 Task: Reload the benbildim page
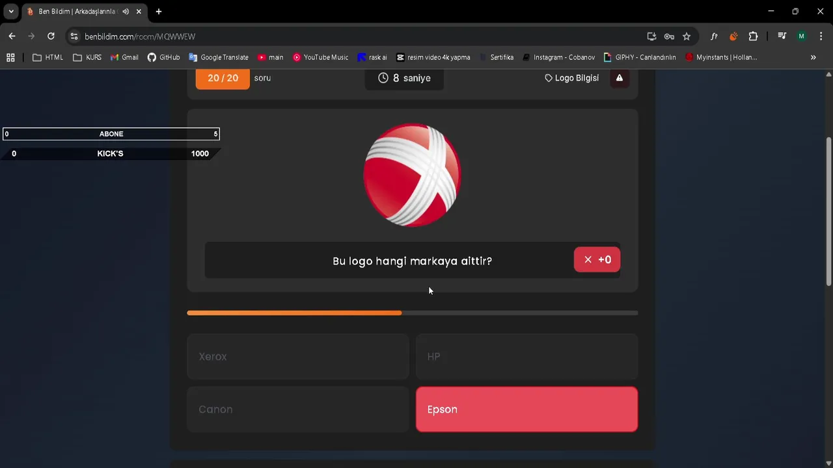click(x=51, y=36)
